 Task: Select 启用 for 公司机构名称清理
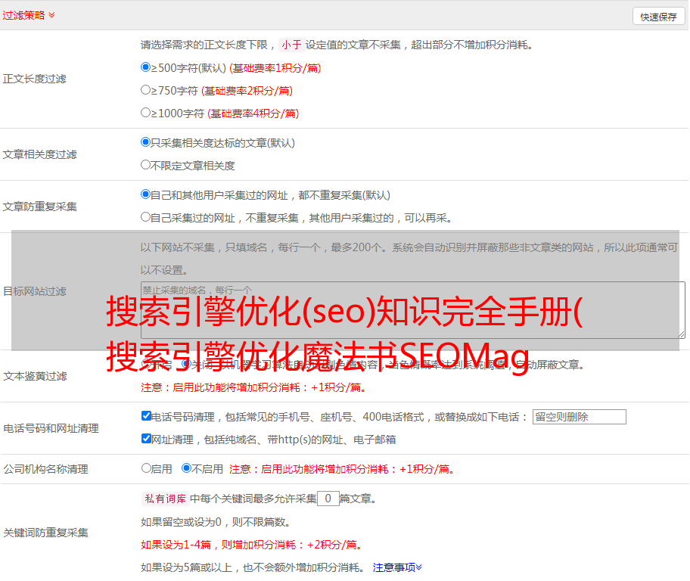point(146,468)
